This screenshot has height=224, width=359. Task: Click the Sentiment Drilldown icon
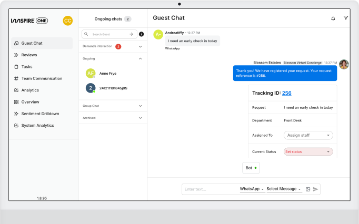[16, 114]
